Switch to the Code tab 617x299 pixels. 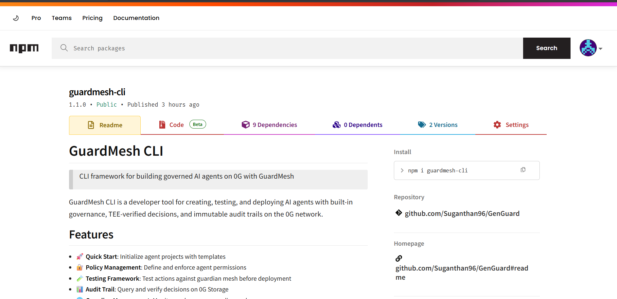pyautogui.click(x=182, y=125)
